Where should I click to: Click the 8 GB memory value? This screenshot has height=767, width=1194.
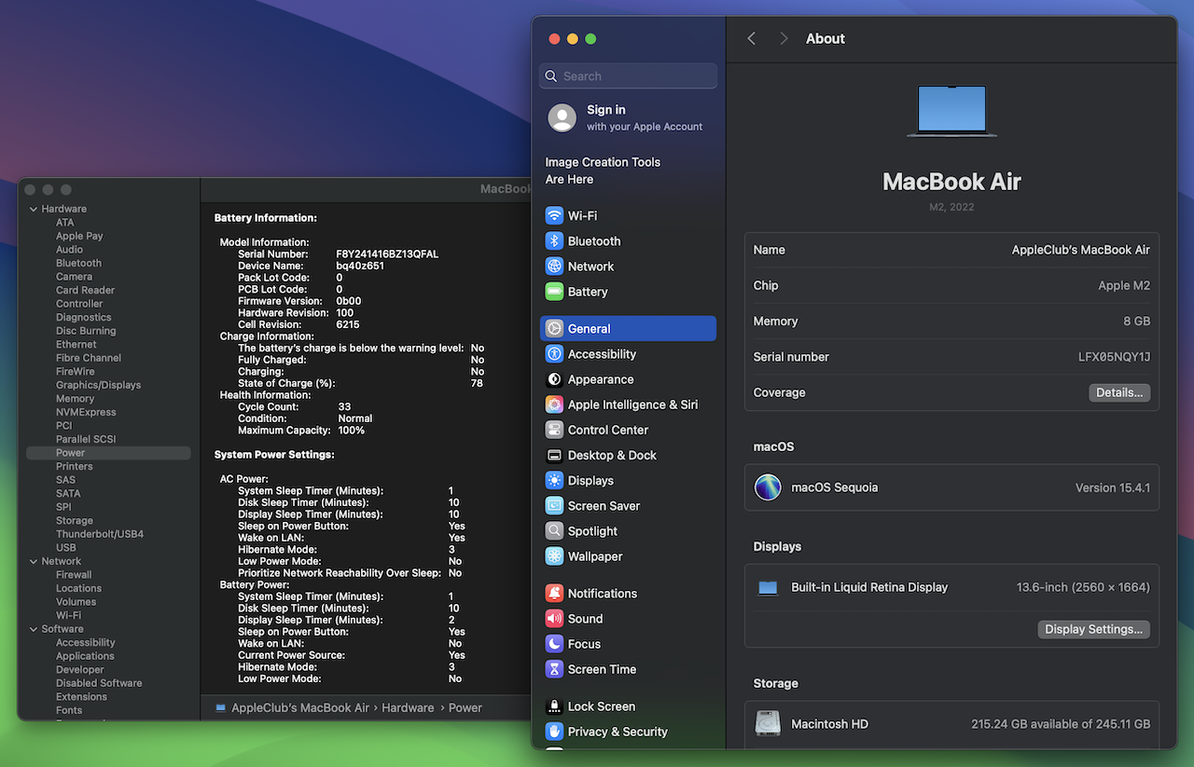1136,321
